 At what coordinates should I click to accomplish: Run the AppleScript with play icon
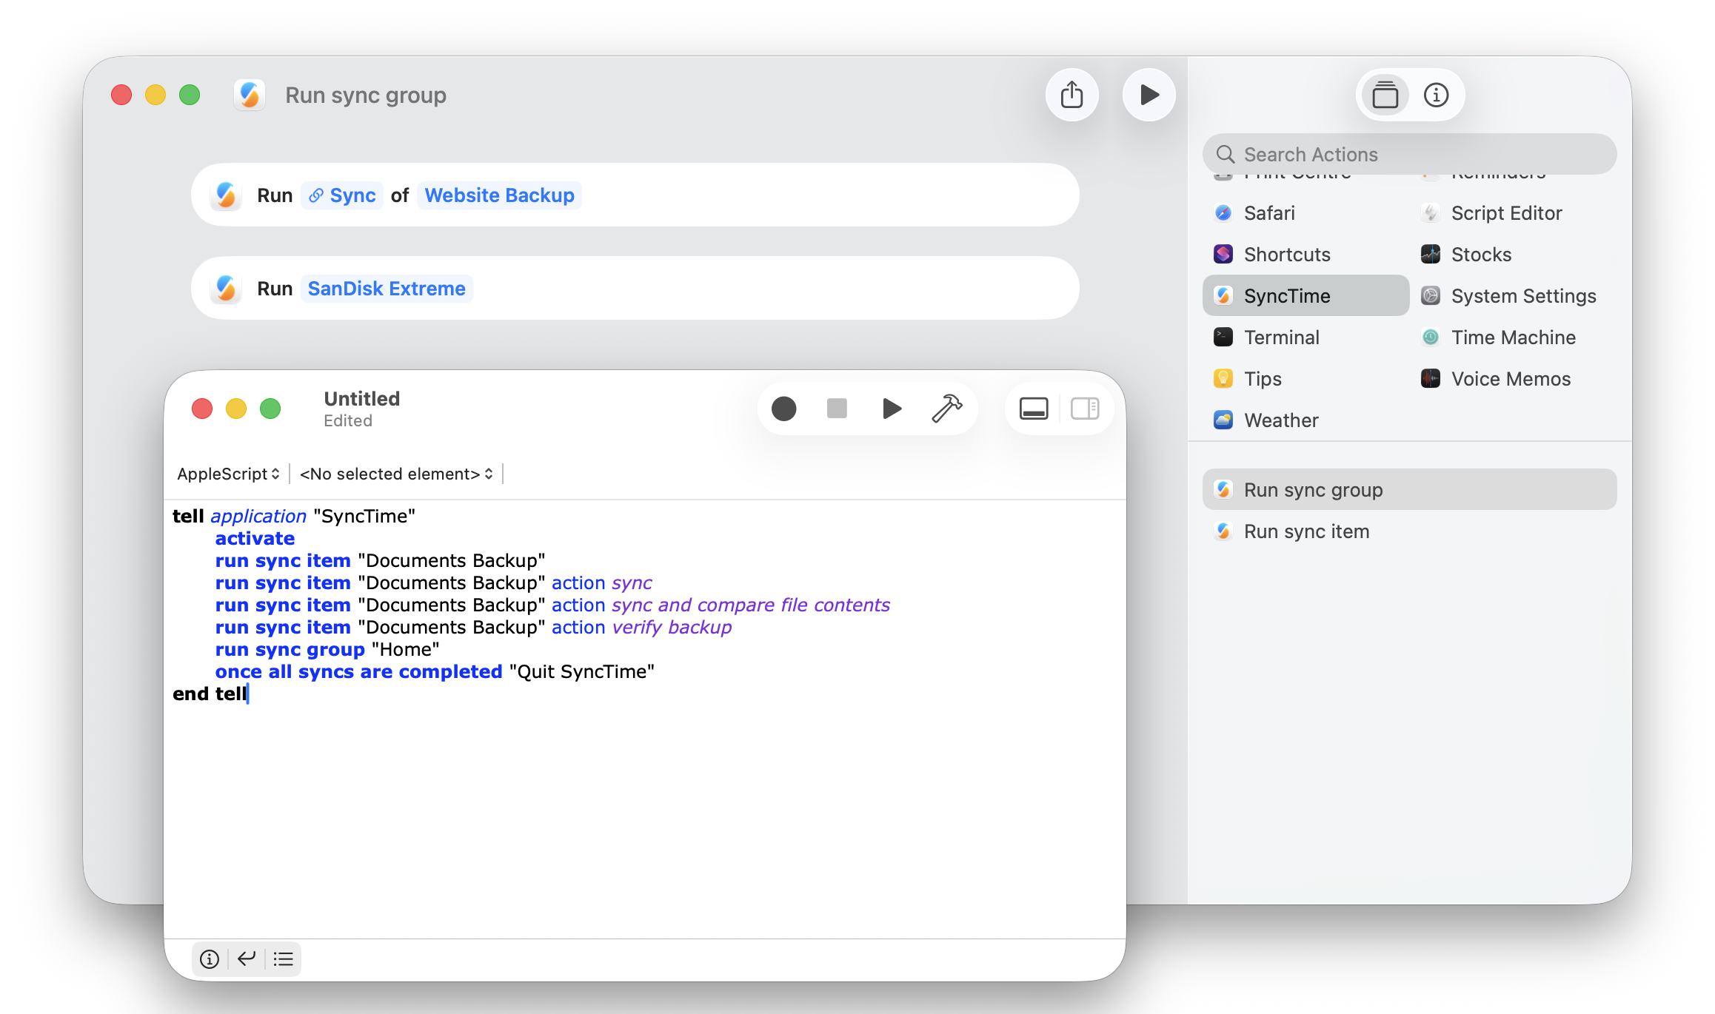pyautogui.click(x=892, y=409)
